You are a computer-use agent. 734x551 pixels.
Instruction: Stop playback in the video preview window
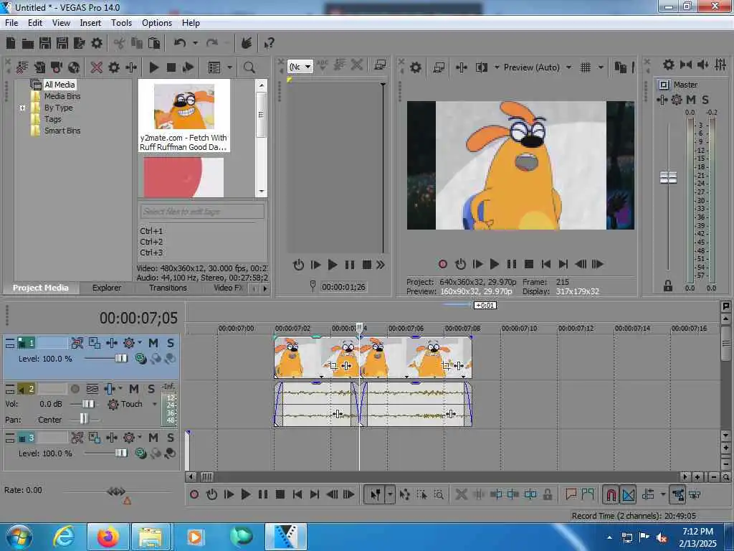(x=529, y=264)
